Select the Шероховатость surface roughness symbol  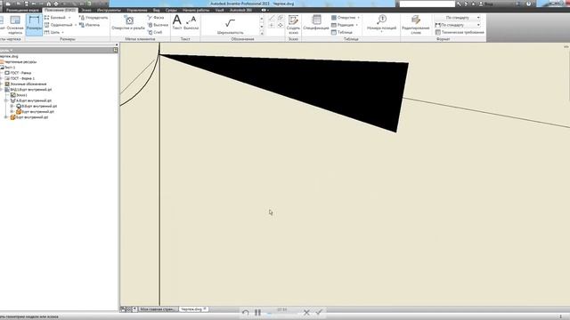click(230, 26)
